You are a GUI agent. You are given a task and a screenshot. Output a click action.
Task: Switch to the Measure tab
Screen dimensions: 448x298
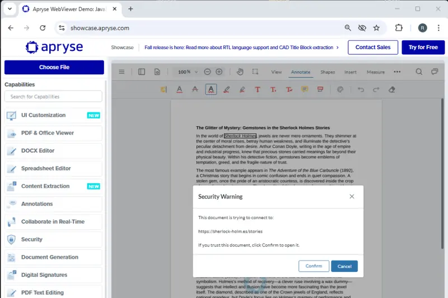pyautogui.click(x=375, y=72)
